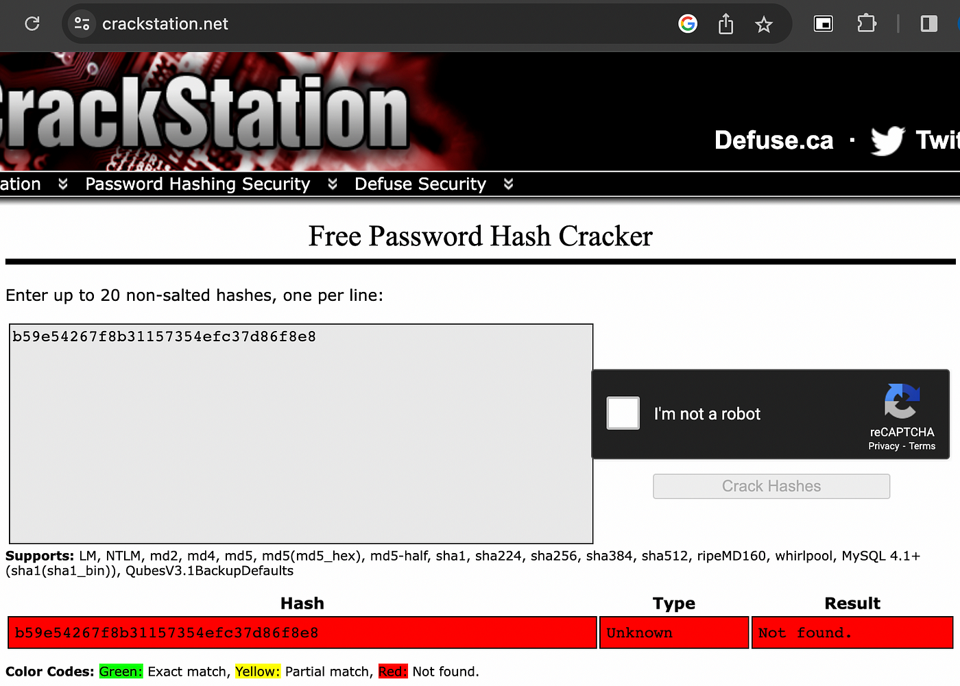Click inside the hashes text area
The height and width of the screenshot is (686, 960).
pos(301,434)
